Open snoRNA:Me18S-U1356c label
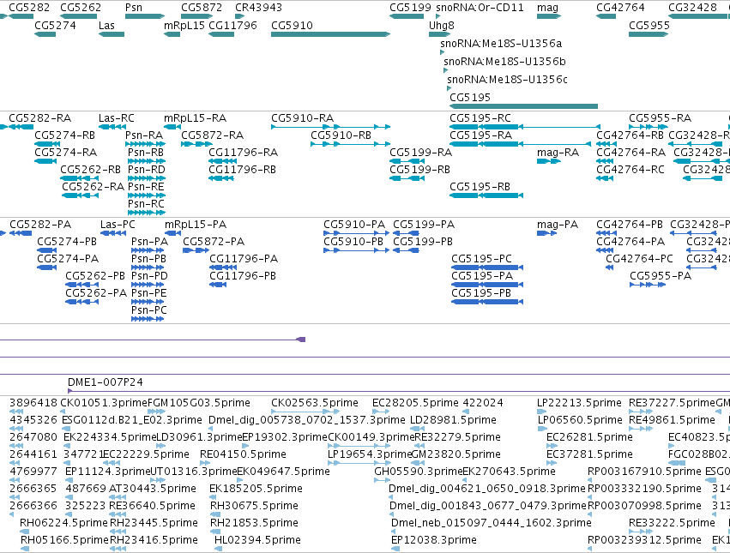Image resolution: width=730 pixels, height=553 pixels. [508, 80]
